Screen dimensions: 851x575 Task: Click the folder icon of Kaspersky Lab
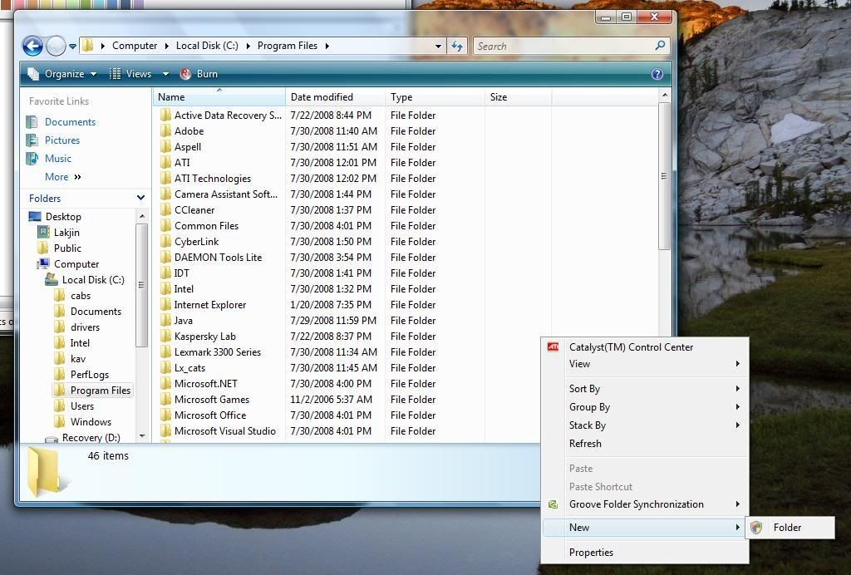165,337
